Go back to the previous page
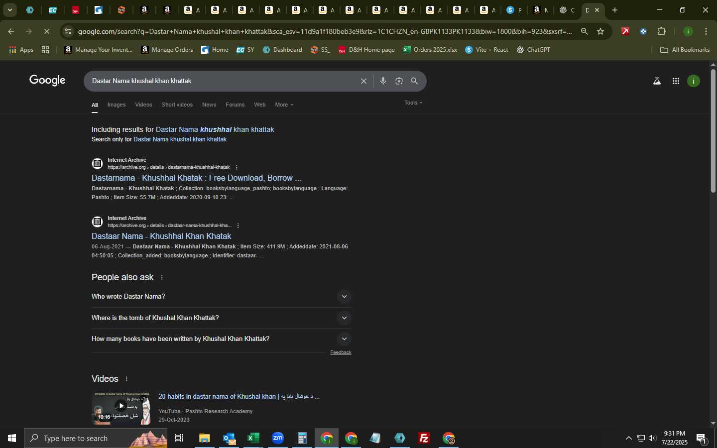This screenshot has width=717, height=448. click(11, 31)
